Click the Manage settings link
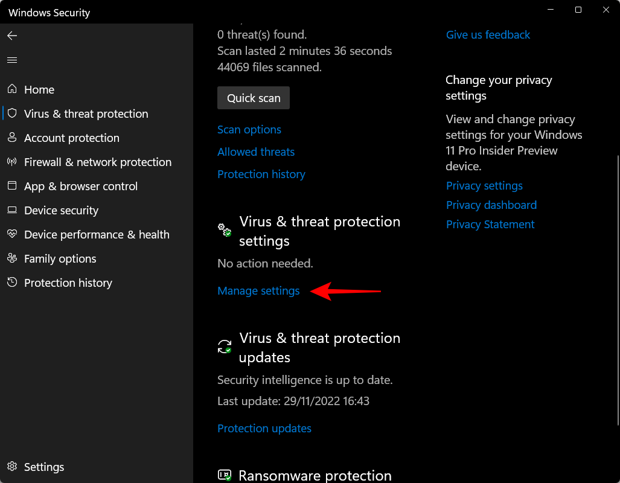The image size is (620, 483). click(258, 291)
